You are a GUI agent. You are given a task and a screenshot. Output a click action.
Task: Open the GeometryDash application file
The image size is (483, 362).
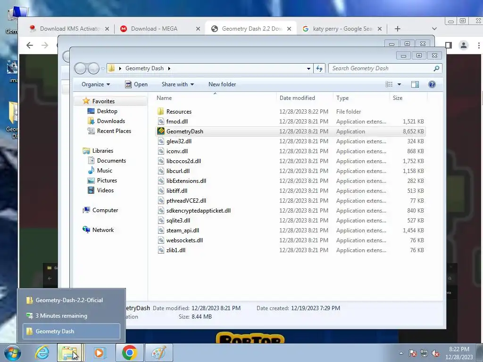point(184,132)
